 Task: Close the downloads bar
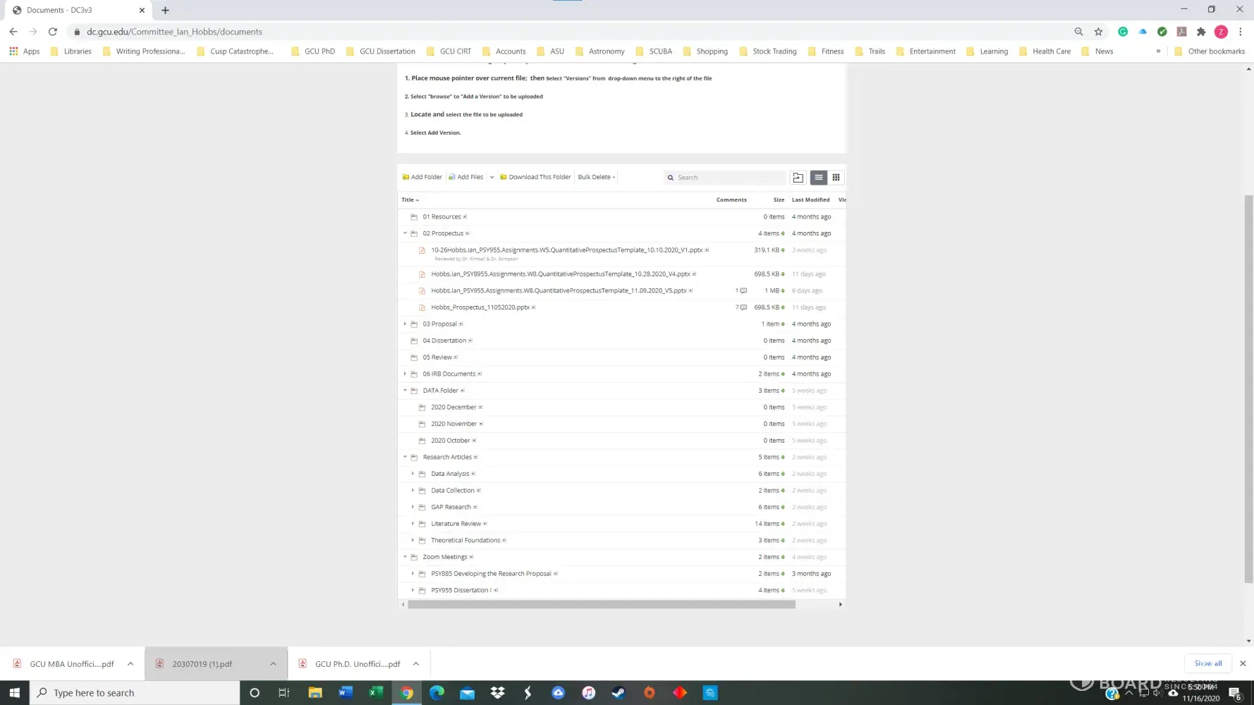[1243, 663]
